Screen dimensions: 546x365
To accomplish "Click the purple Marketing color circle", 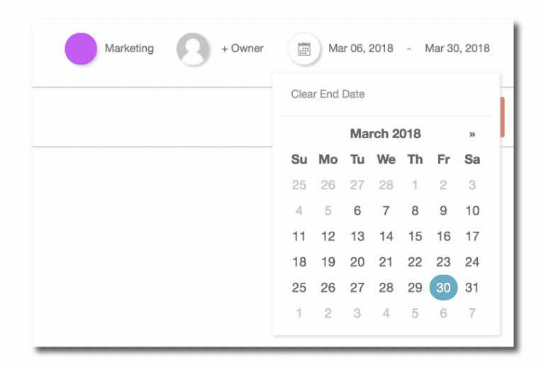I will [81, 49].
